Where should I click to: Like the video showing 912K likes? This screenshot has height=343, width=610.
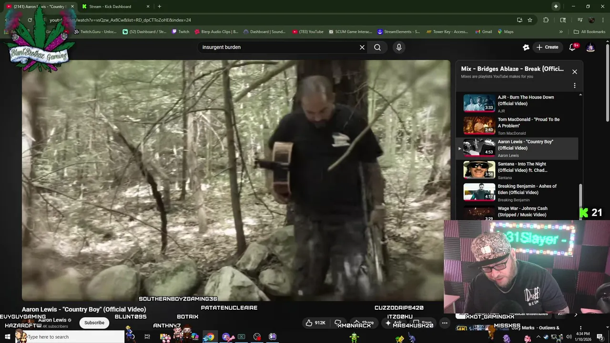315,323
